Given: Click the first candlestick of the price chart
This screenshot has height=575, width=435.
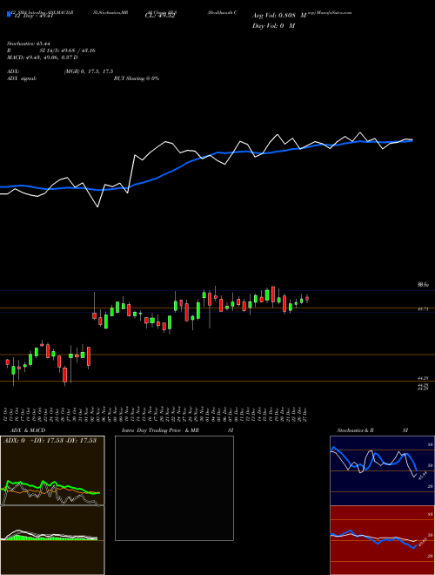Looking at the screenshot, I should (7, 362).
